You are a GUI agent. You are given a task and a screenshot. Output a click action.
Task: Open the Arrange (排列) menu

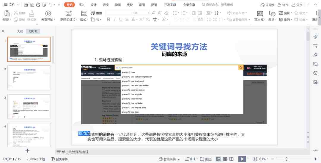coord(285,20)
